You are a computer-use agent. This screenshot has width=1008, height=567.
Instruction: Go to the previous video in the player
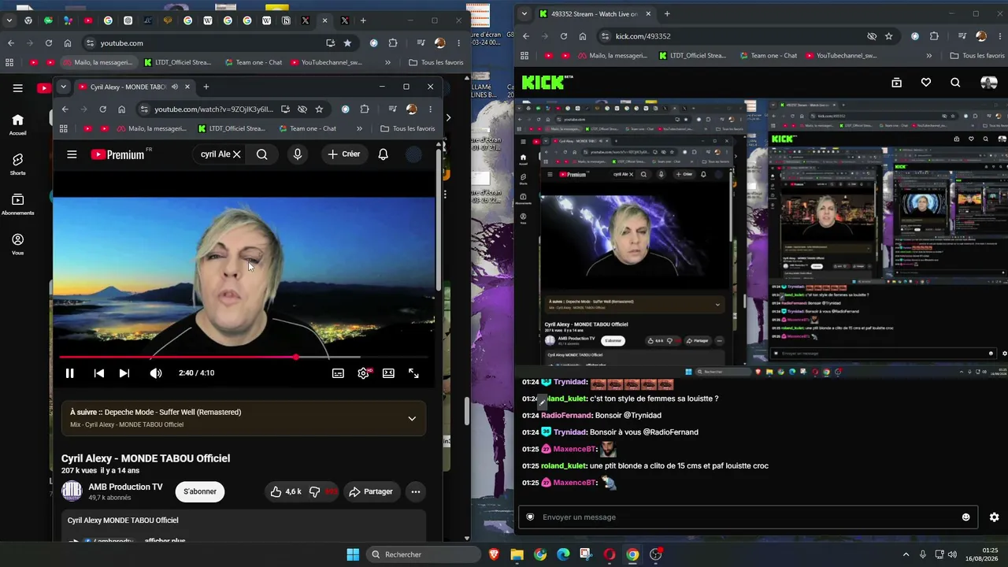click(99, 373)
